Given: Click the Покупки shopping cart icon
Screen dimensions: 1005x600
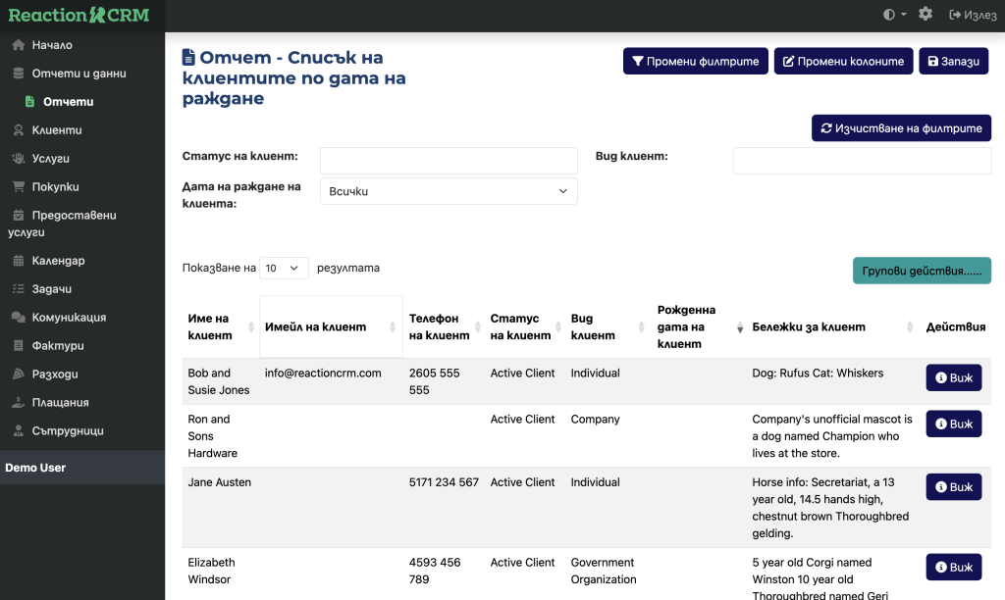Looking at the screenshot, I should pos(18,186).
